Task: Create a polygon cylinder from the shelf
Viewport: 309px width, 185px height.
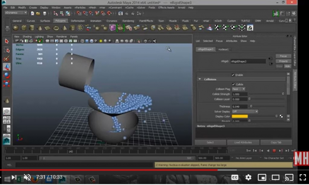Action: pos(32,28)
